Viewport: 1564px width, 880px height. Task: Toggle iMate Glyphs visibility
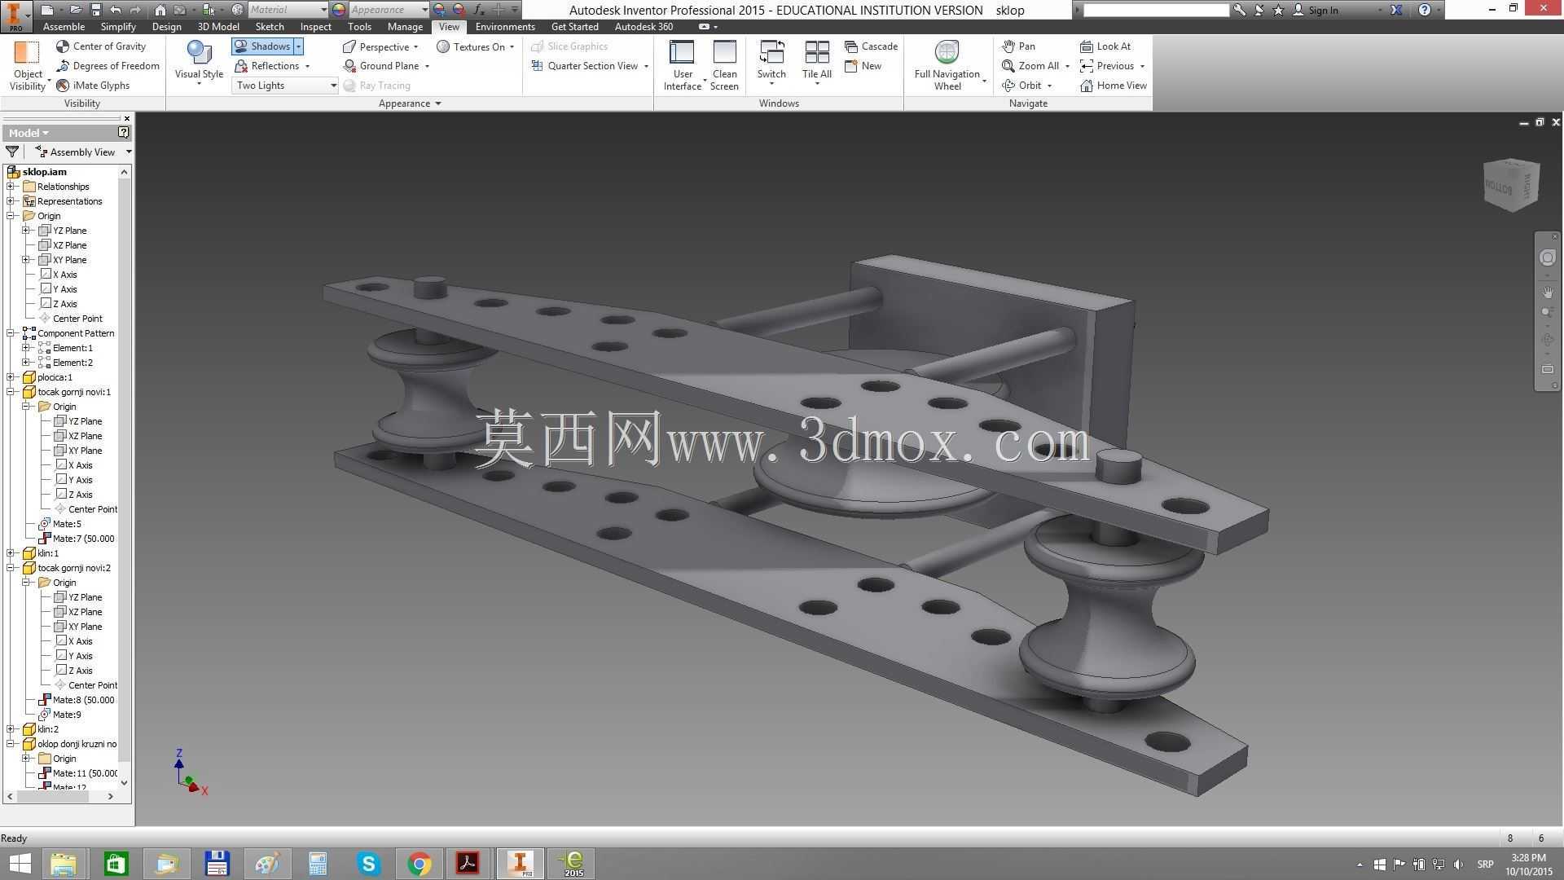pos(93,86)
